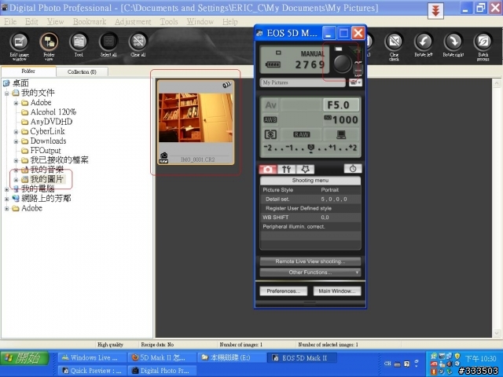This screenshot has height=377, width=503.
Task: Open the Tool palette from the toolbar
Action: pyautogui.click(x=79, y=46)
